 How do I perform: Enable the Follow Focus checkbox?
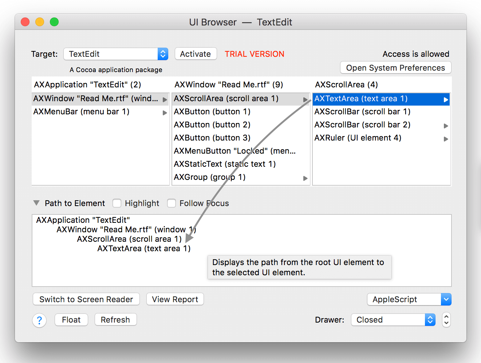click(x=171, y=203)
